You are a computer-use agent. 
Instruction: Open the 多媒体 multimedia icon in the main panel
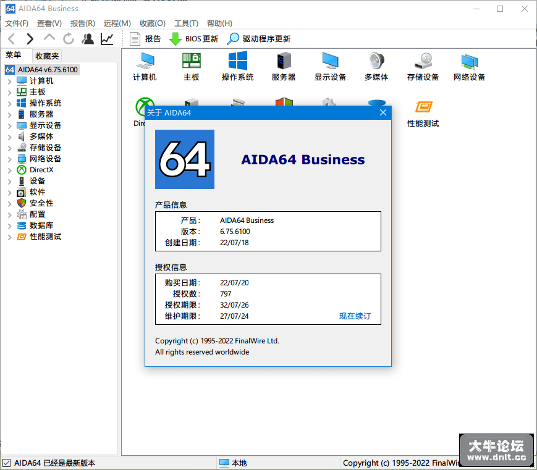(x=377, y=67)
